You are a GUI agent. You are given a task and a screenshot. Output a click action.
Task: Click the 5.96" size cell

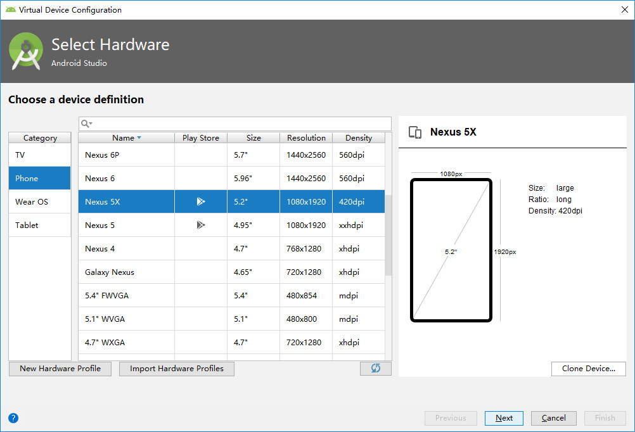point(253,178)
